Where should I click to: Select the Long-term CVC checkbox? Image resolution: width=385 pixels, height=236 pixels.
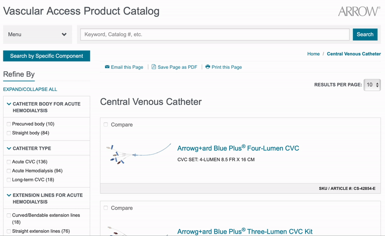pyautogui.click(x=9, y=180)
